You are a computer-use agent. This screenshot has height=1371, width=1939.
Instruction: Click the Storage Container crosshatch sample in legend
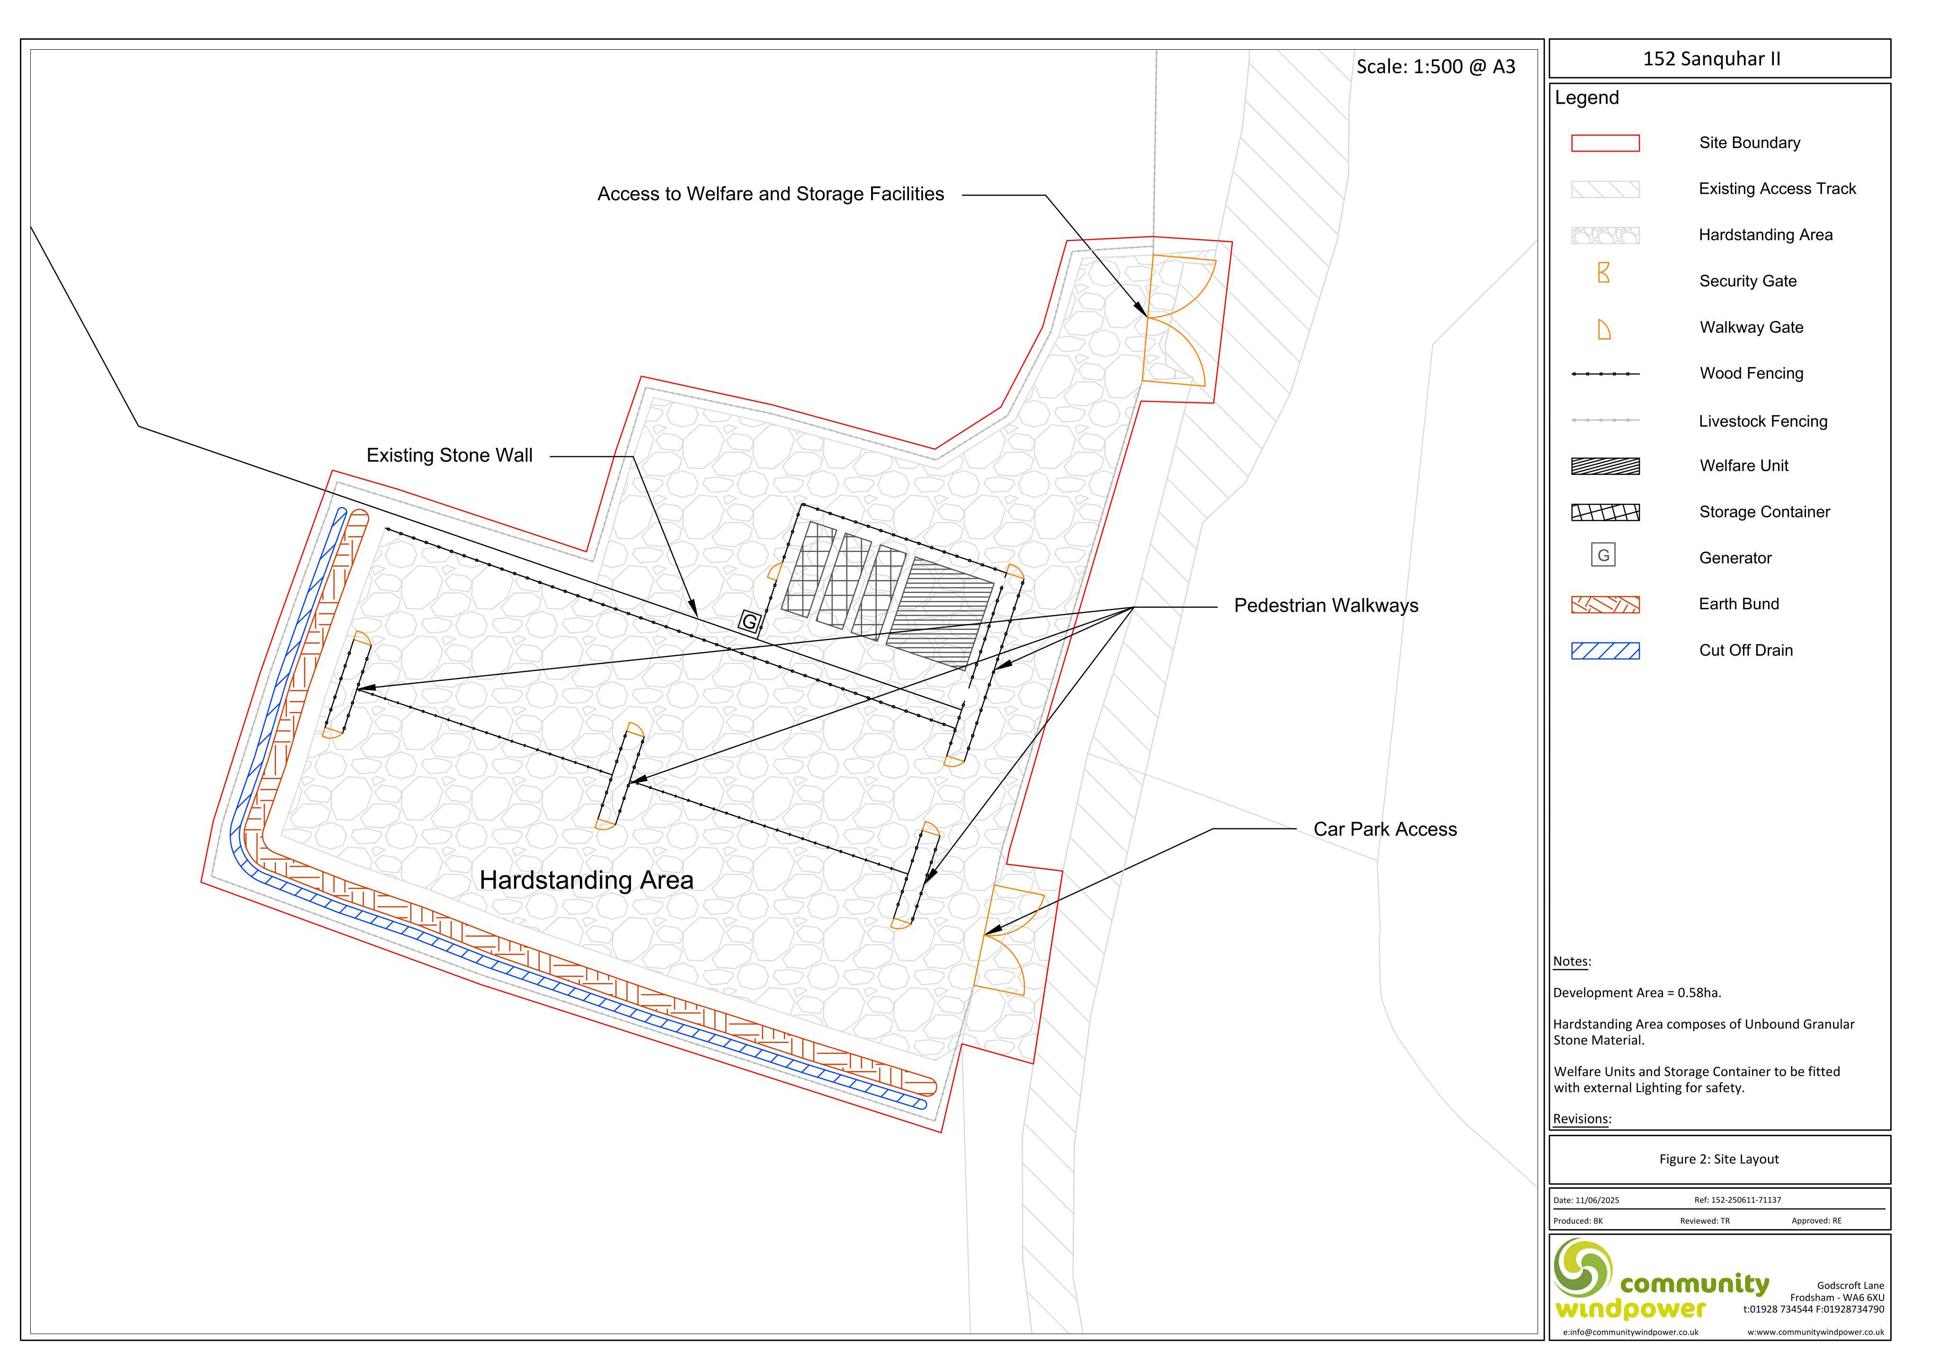pyautogui.click(x=1605, y=512)
